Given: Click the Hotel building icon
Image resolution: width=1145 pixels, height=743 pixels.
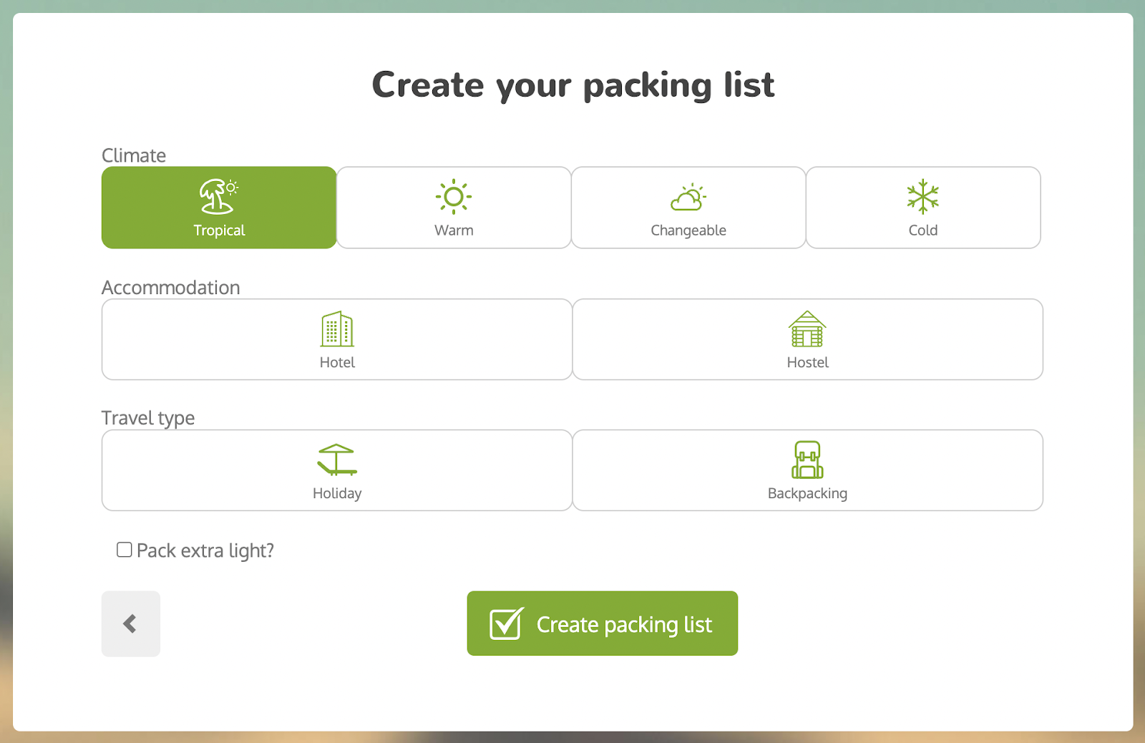Looking at the screenshot, I should pos(337,329).
